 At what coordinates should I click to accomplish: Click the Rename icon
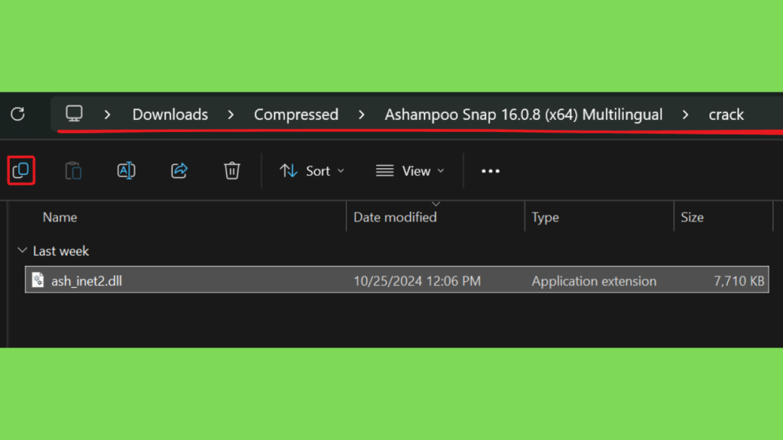tap(126, 170)
